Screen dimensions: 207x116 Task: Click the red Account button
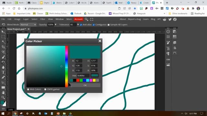point(78,19)
